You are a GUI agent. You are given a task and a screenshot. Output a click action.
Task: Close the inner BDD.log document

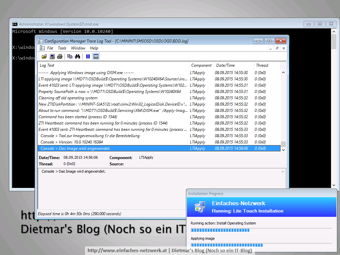pyautogui.click(x=284, y=48)
